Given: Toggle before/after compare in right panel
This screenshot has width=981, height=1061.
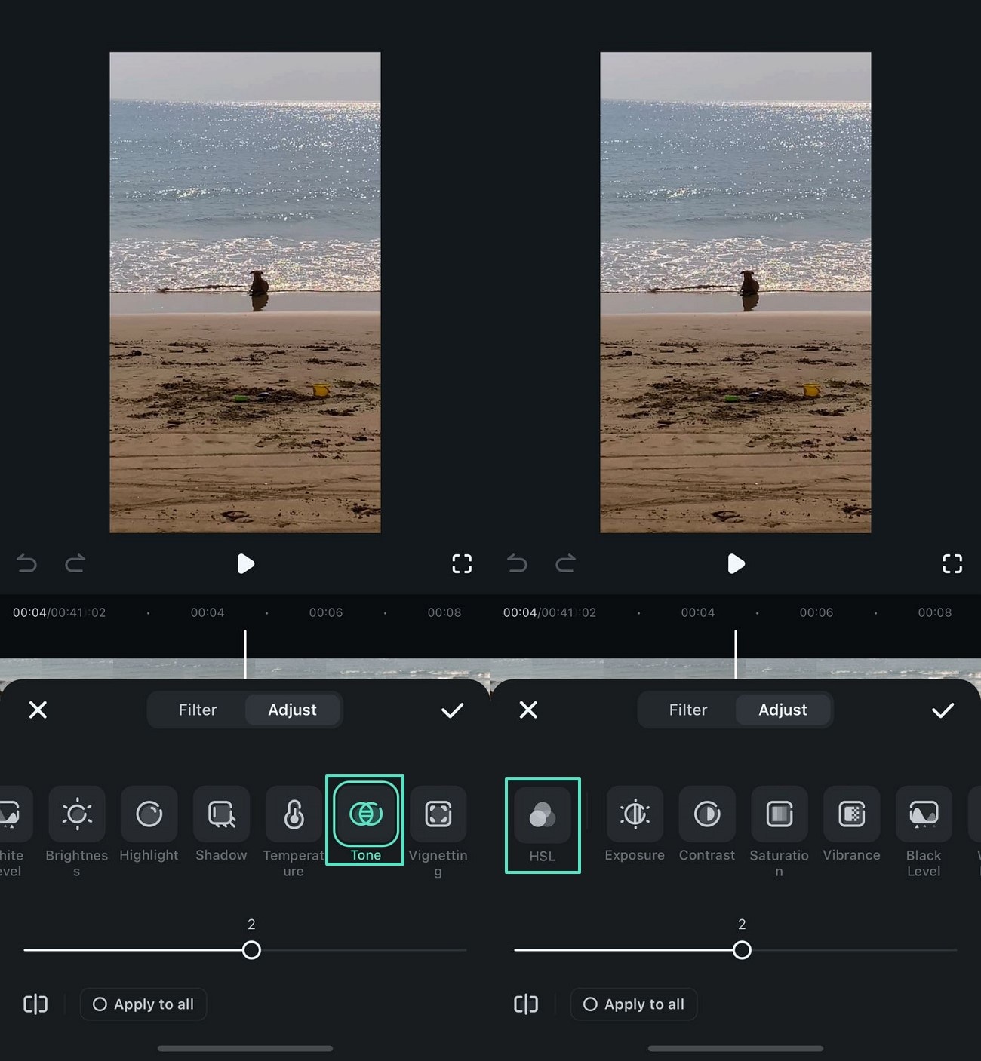Looking at the screenshot, I should (x=526, y=1004).
